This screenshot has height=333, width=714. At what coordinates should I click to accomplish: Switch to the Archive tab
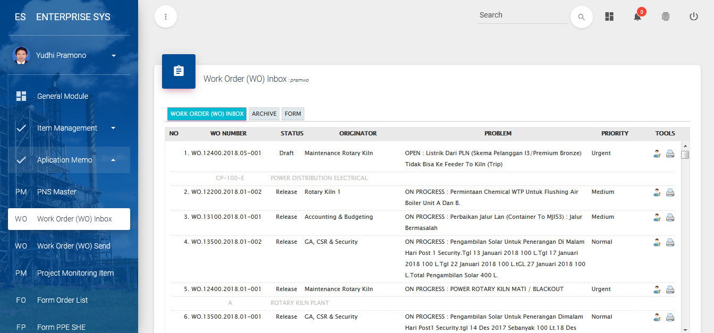(264, 114)
